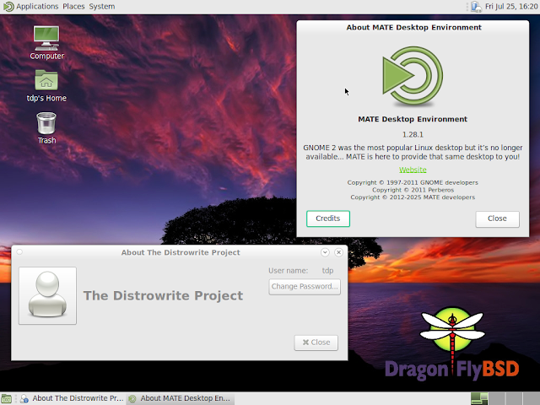
Task: Open the Website link in About MATE
Action: tap(413, 170)
